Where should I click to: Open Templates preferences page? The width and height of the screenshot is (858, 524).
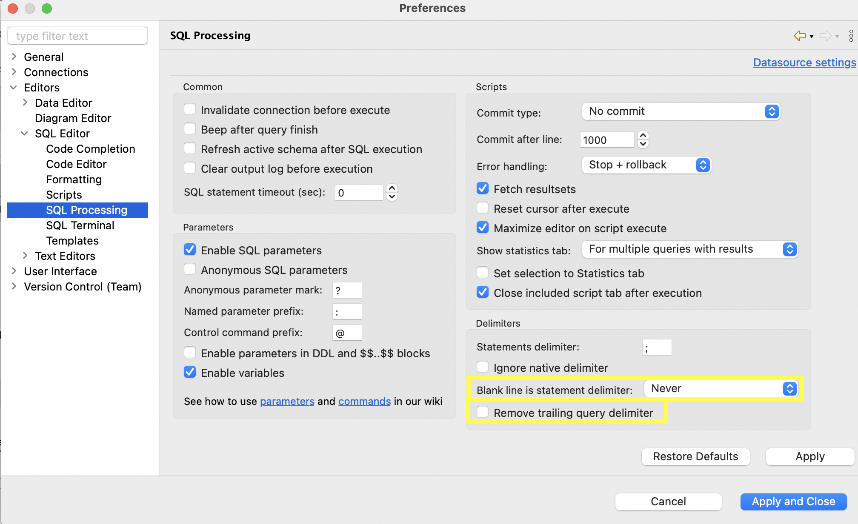[72, 241]
